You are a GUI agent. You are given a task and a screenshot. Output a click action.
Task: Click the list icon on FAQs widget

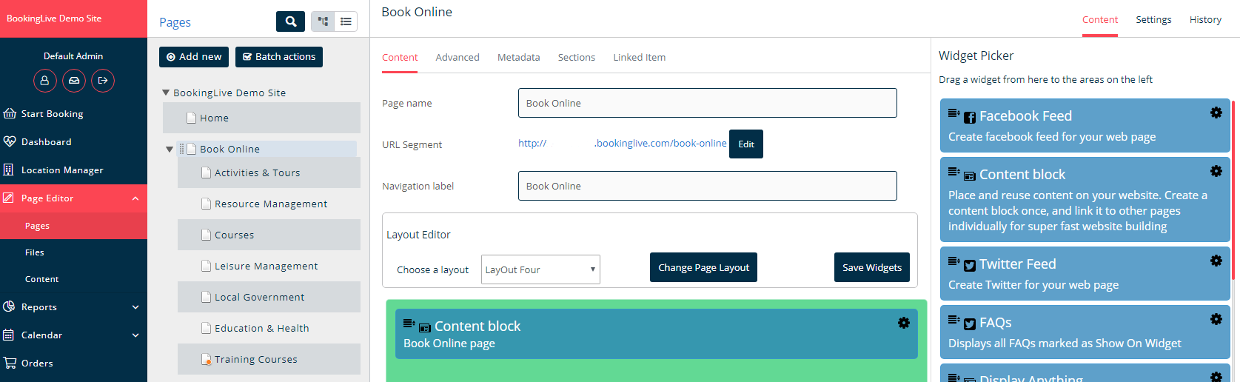coord(954,320)
